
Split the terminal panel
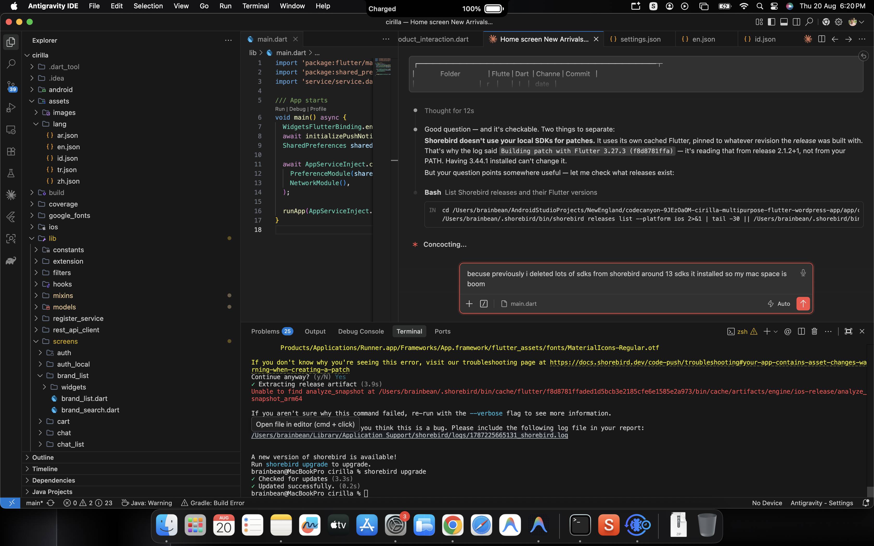(801, 331)
